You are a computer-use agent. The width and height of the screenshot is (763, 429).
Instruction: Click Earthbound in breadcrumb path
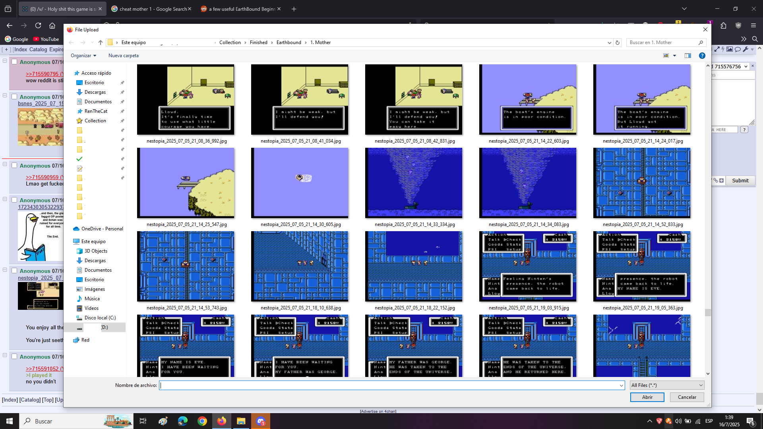(289, 43)
